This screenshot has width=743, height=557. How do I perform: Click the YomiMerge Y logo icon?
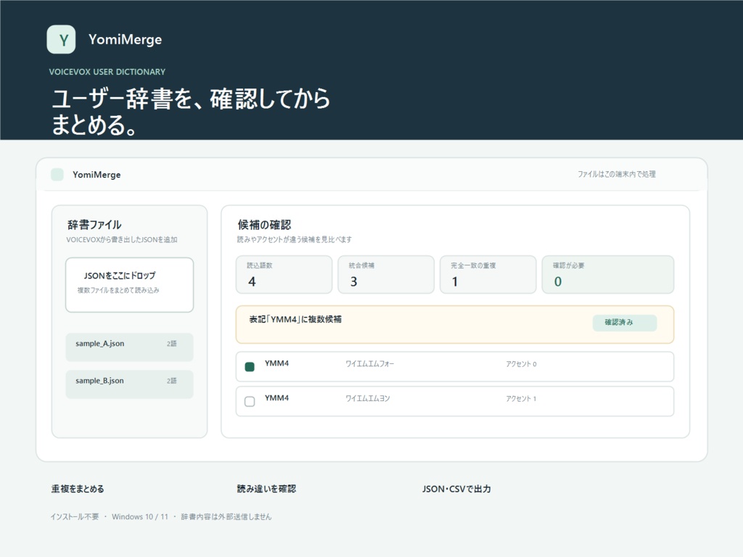pyautogui.click(x=61, y=39)
